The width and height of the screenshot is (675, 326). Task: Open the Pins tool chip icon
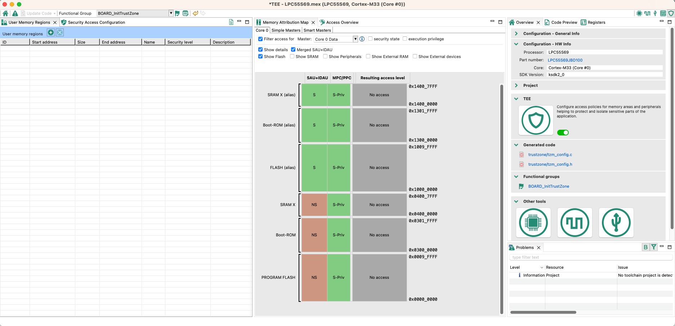pyautogui.click(x=533, y=223)
